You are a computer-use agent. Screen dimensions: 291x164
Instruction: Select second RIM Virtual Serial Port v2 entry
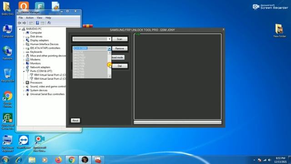point(50,79)
